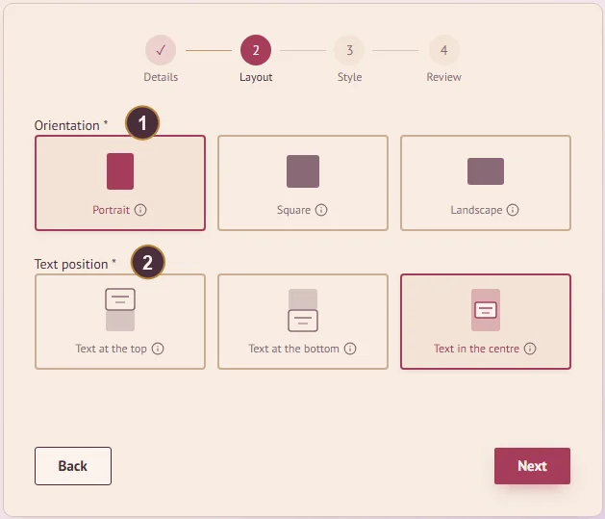Go to the Details completed step

coord(161,50)
